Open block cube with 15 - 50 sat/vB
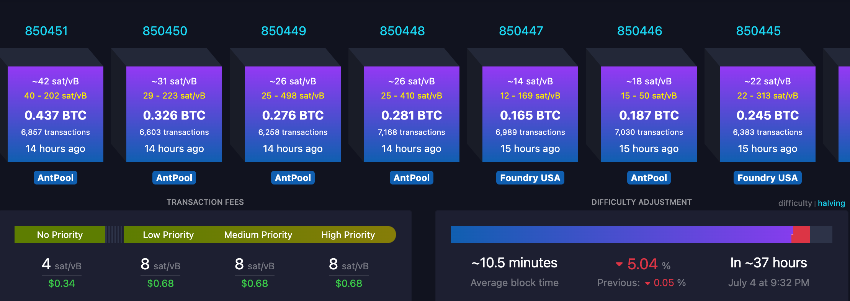The height and width of the screenshot is (301, 850). click(649, 114)
